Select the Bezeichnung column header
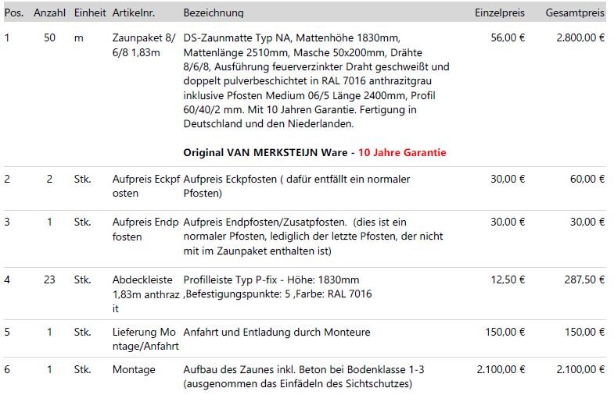 tap(213, 13)
